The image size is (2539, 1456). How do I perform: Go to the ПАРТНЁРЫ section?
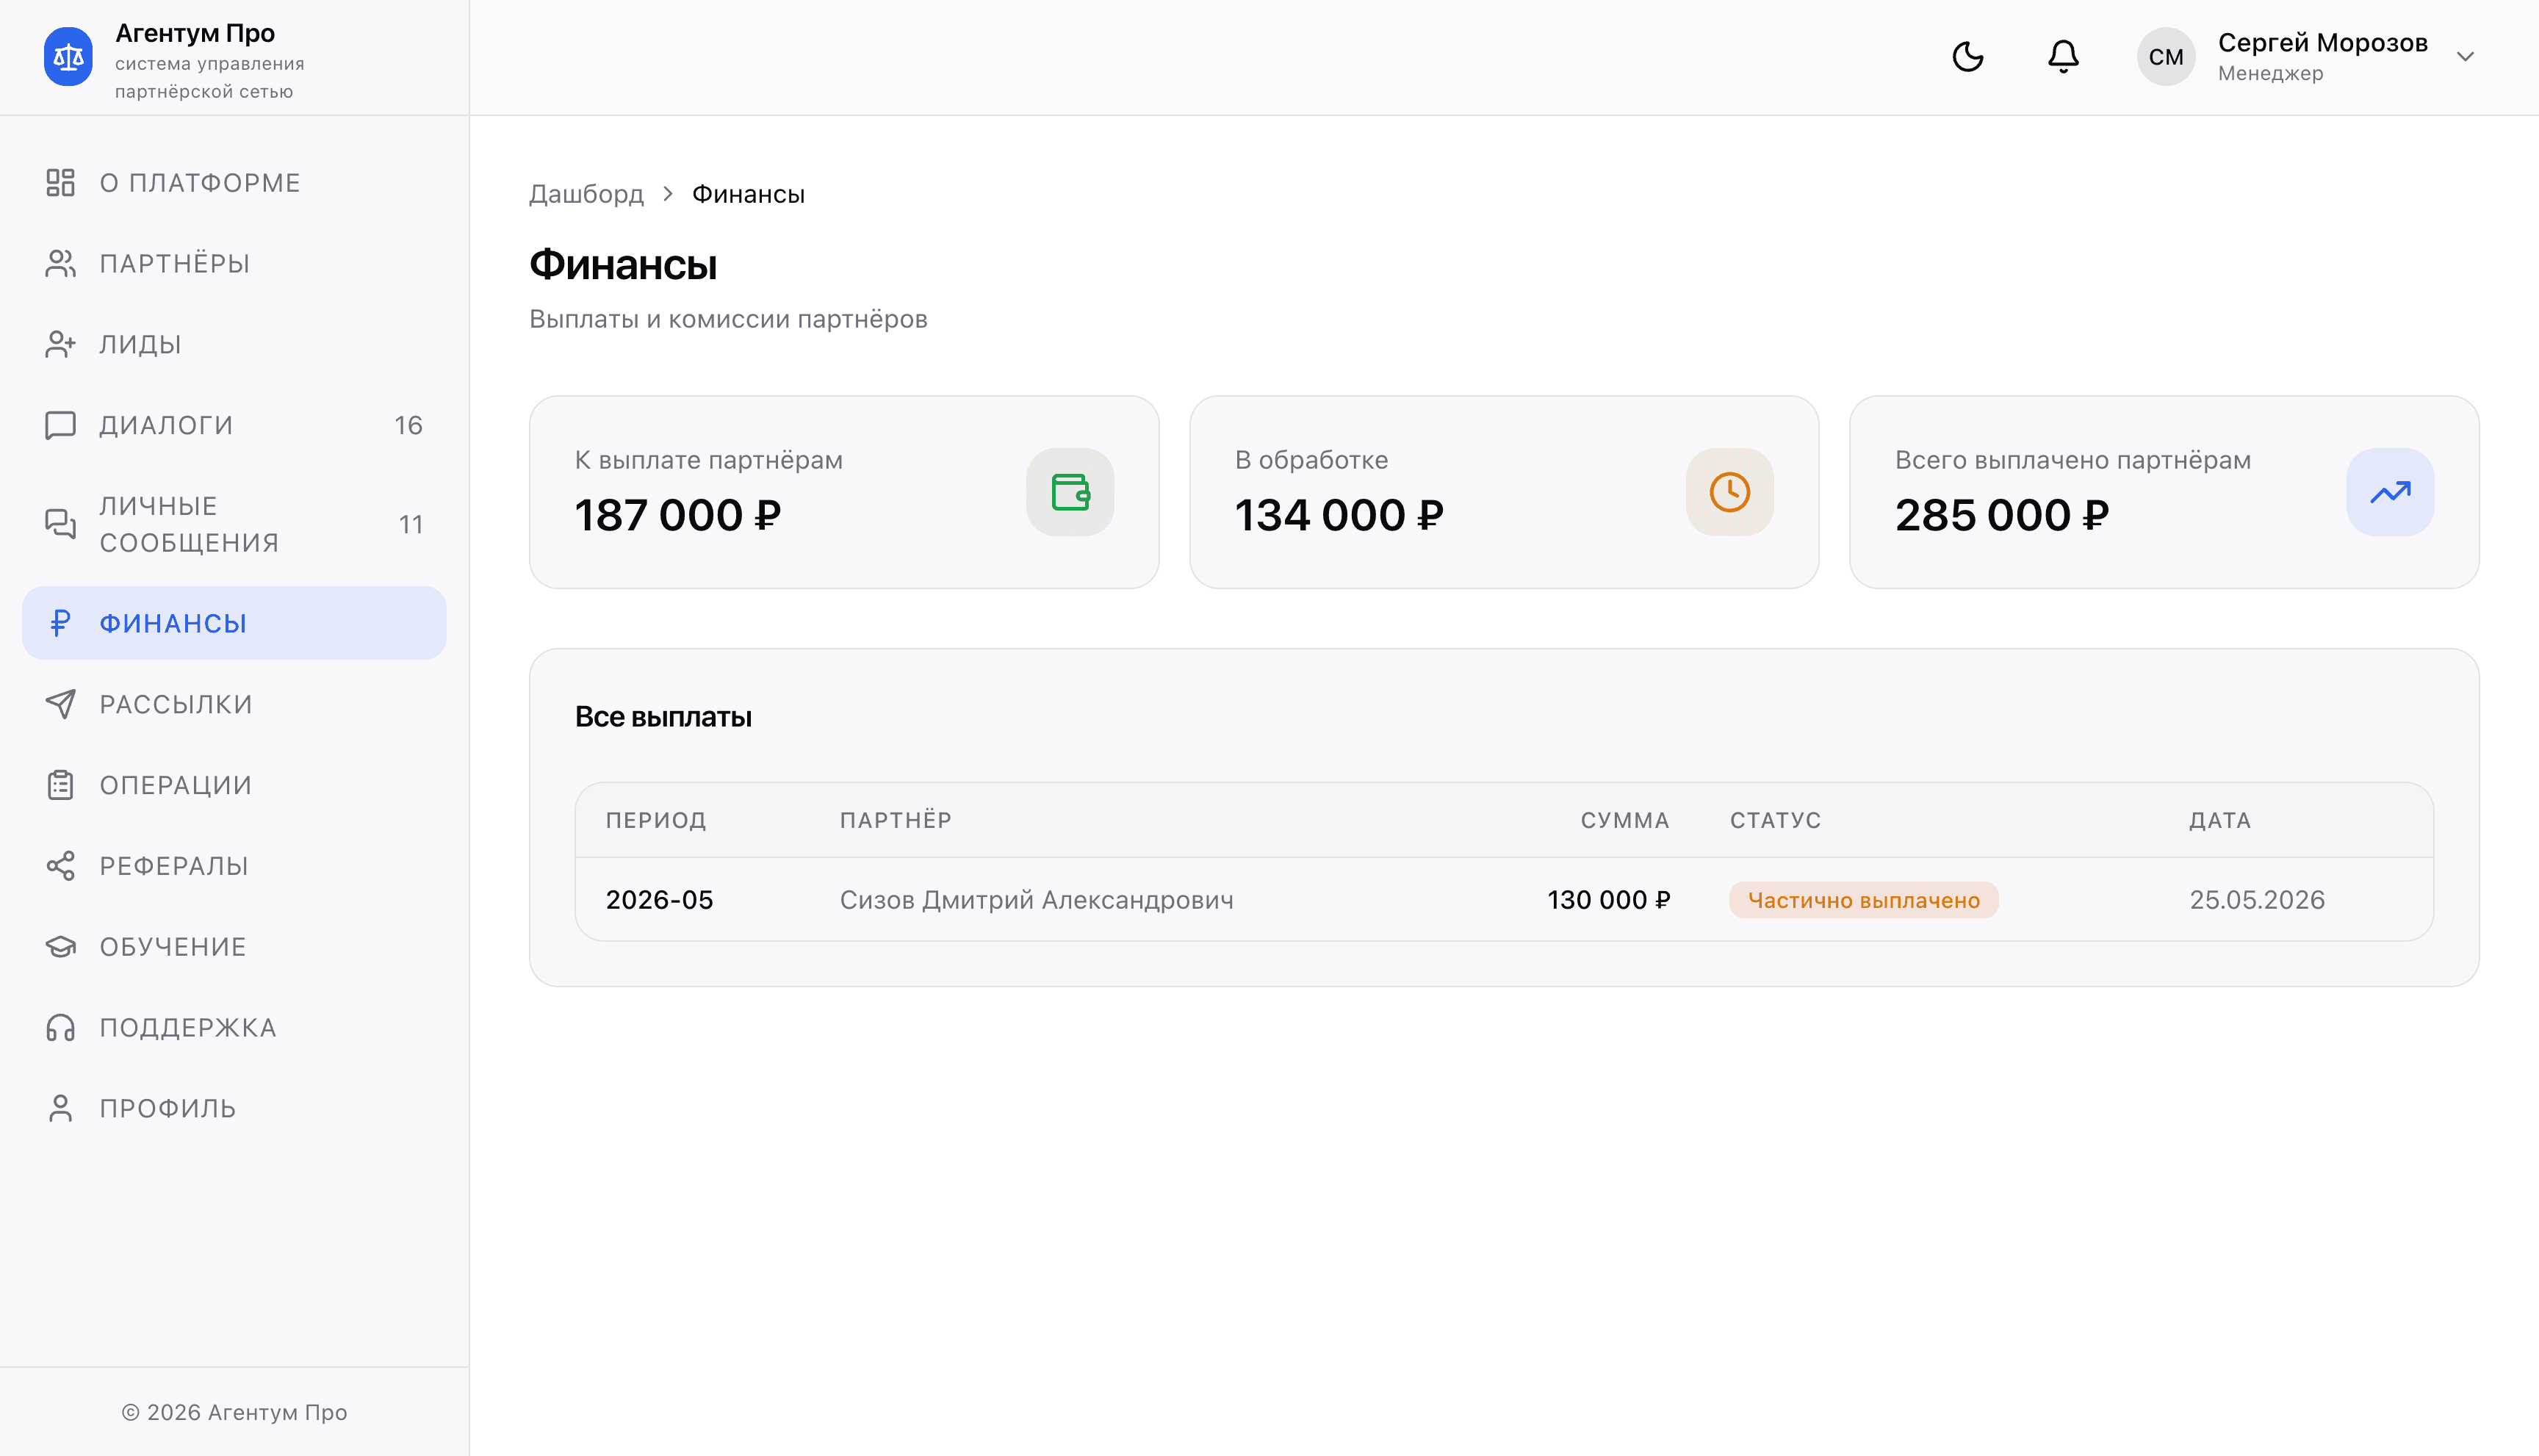234,264
